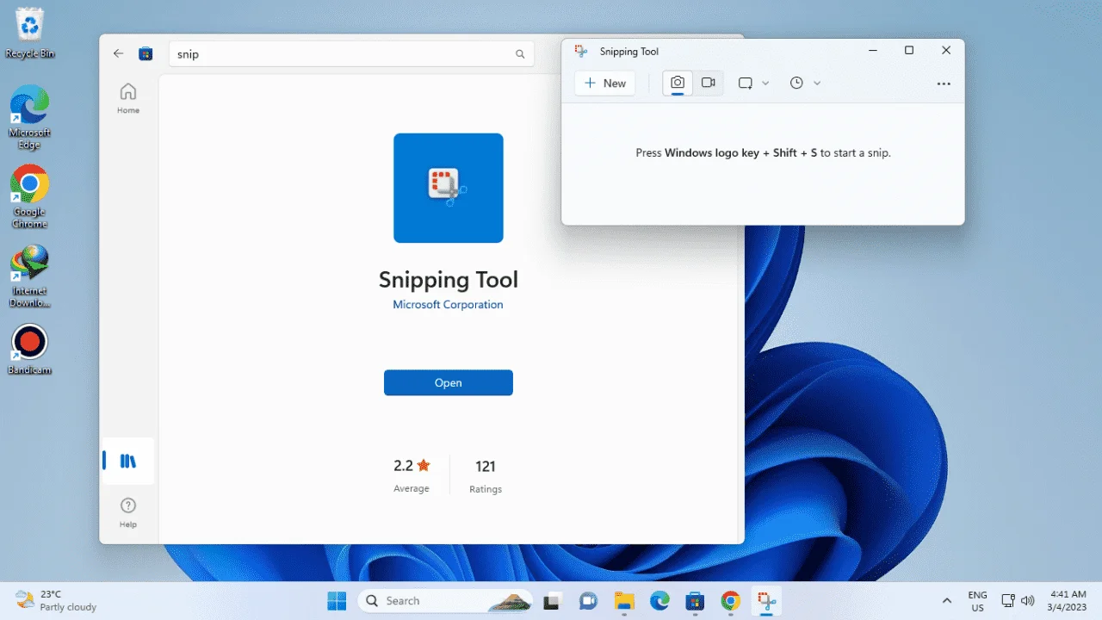Viewport: 1102px width, 620px height.
Task: Switch to video Record mode icon
Action: (709, 83)
